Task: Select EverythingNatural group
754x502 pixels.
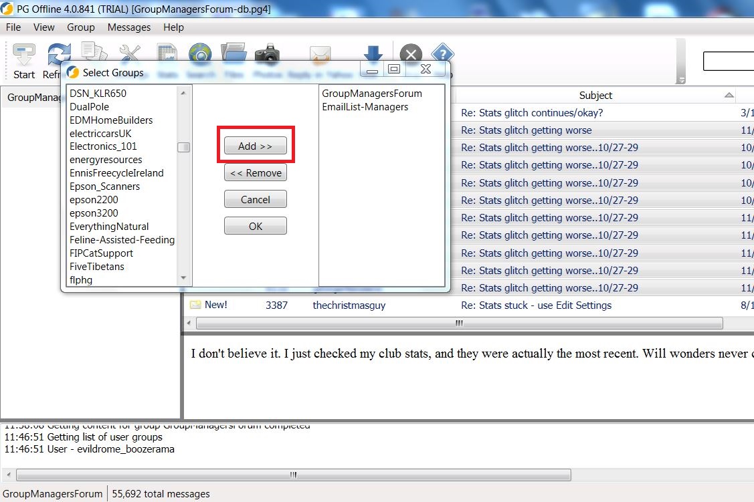Action: pos(109,226)
